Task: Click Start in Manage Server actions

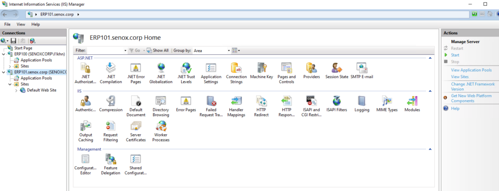Action: click(x=455, y=55)
